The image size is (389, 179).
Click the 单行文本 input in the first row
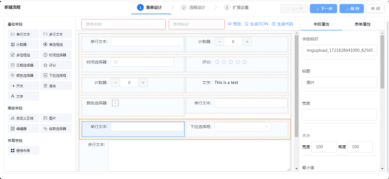tap(148, 42)
